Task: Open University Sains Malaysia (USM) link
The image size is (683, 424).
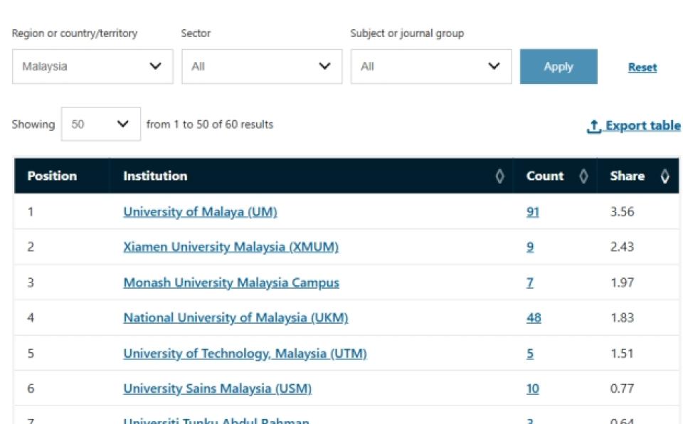Action: [x=218, y=388]
